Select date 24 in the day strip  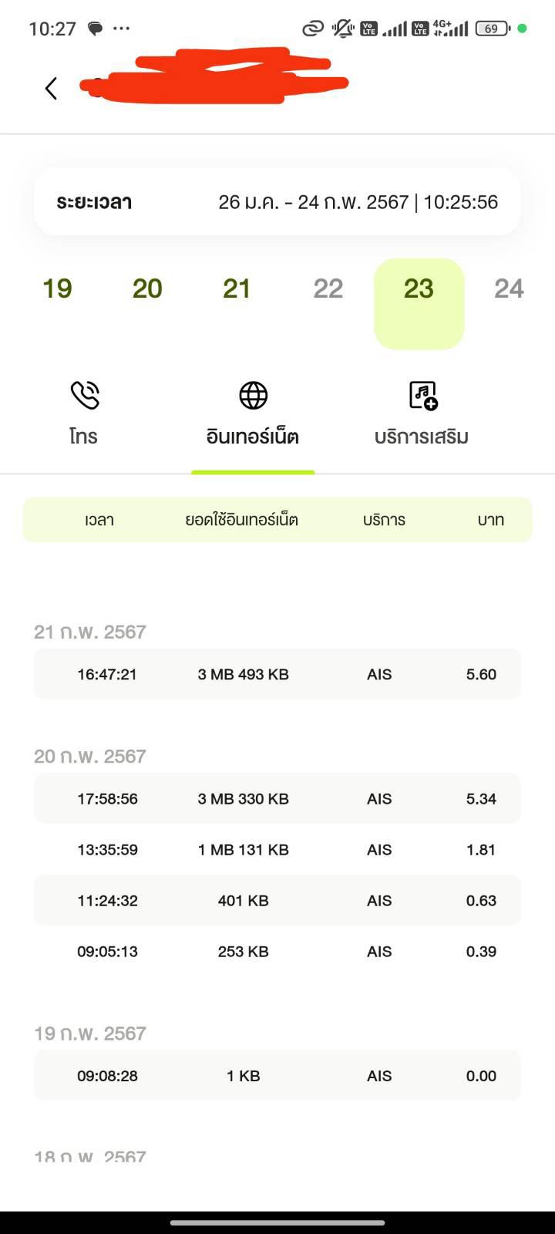pos(509,289)
